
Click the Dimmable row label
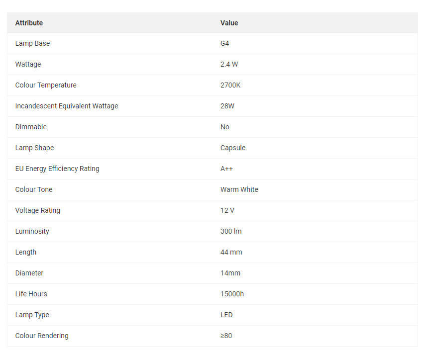[x=31, y=127]
